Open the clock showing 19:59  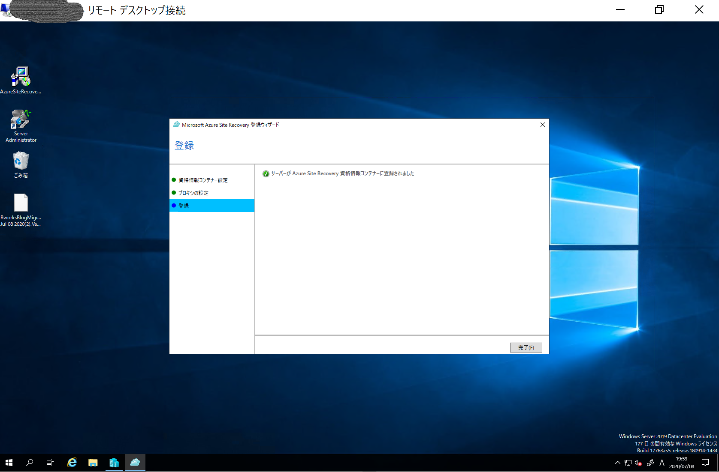coord(682,463)
